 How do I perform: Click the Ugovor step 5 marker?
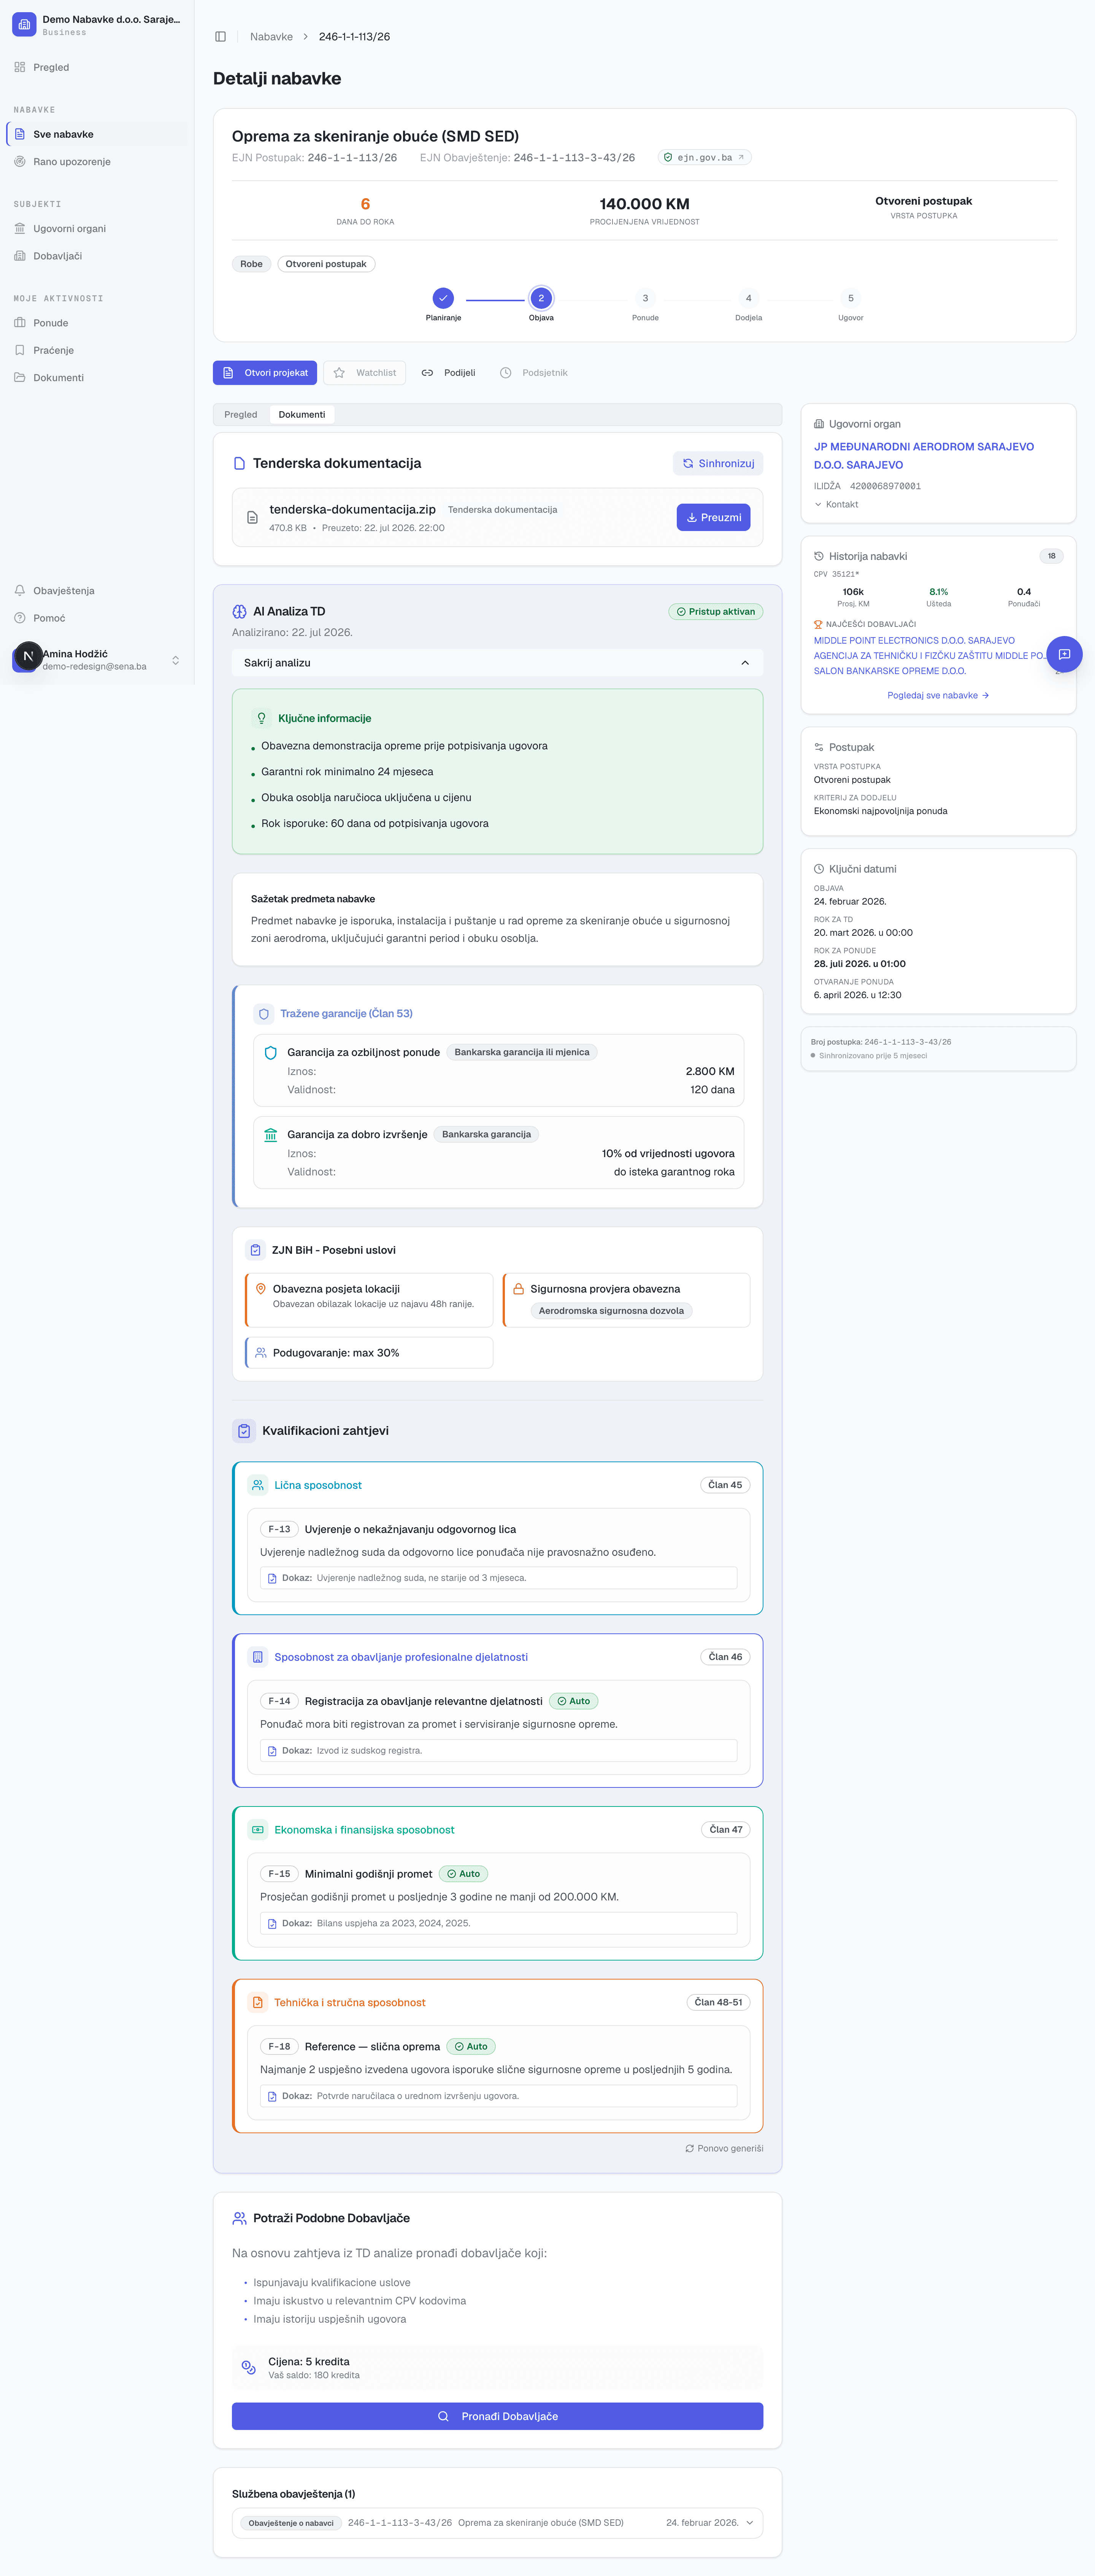(851, 298)
